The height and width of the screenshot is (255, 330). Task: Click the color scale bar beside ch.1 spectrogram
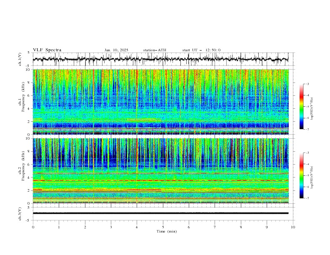coord(301,107)
